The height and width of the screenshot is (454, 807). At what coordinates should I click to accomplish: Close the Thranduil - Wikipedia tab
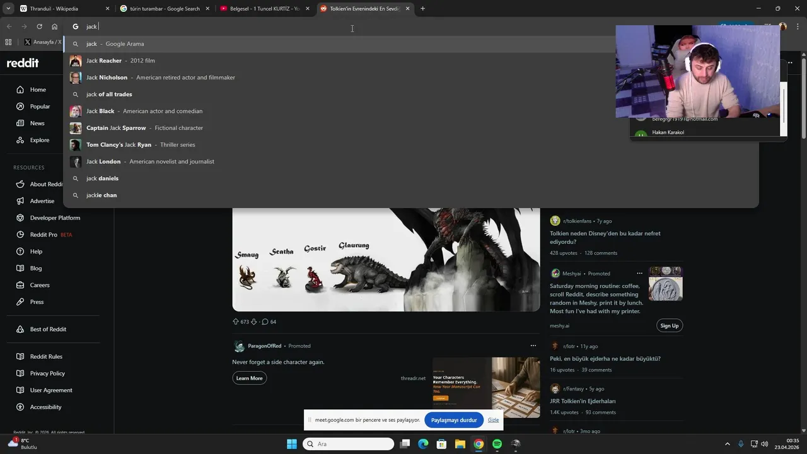click(x=107, y=9)
